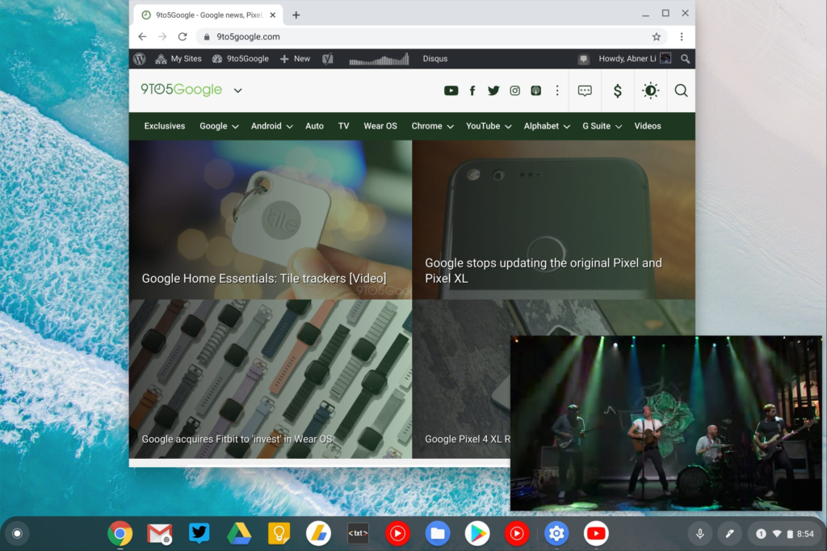Launch Chrome from the shelf
This screenshot has width=827, height=551.
(x=120, y=533)
